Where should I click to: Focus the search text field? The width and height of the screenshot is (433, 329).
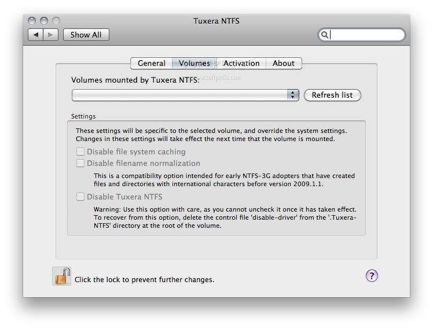pyautogui.click(x=366, y=35)
